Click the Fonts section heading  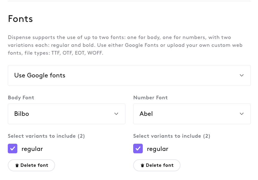pyautogui.click(x=20, y=19)
